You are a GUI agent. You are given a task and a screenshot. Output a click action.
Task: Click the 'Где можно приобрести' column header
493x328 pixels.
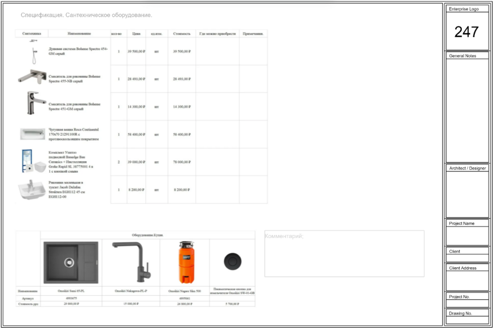point(217,34)
